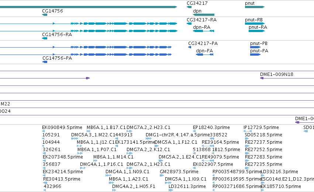
Task: Click the 326261 feature label
Action: 51,150
